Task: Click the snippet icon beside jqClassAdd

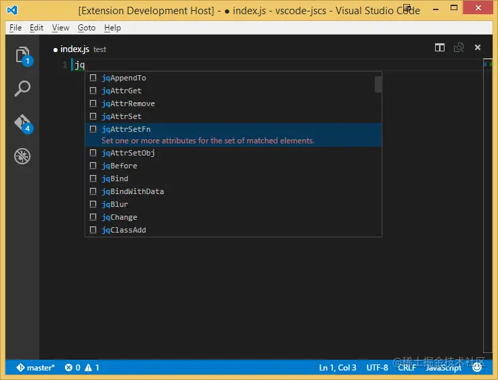Action: 93,230
